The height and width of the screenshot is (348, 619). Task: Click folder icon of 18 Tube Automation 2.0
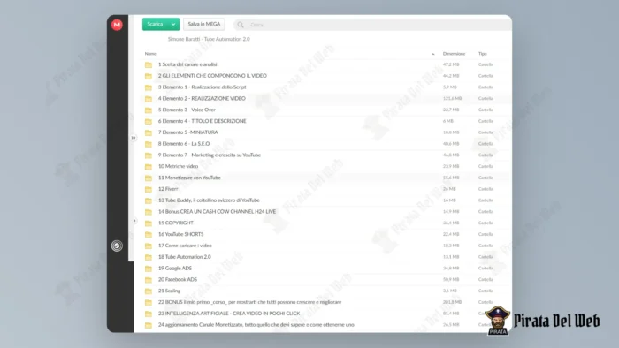point(149,257)
